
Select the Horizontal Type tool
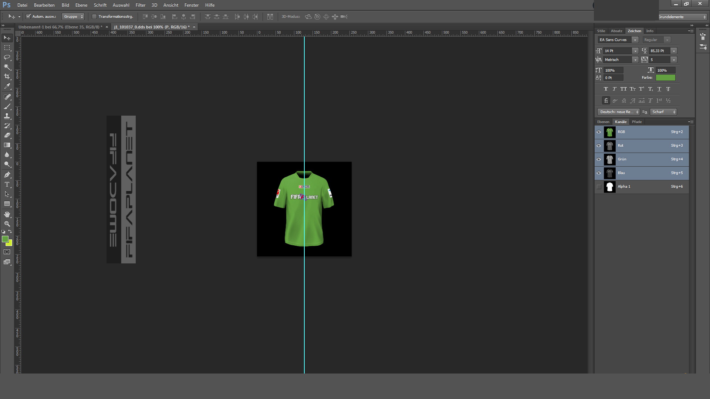[x=7, y=184]
